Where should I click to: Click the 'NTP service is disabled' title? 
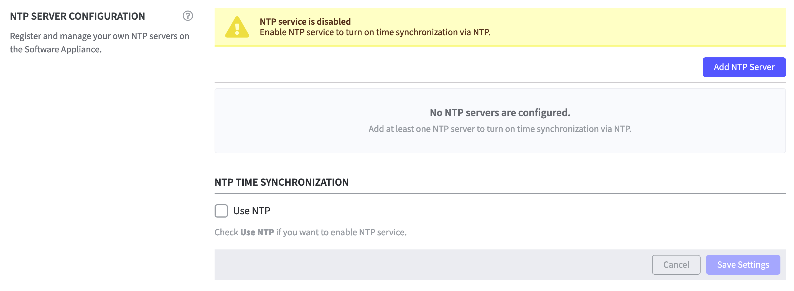point(305,22)
